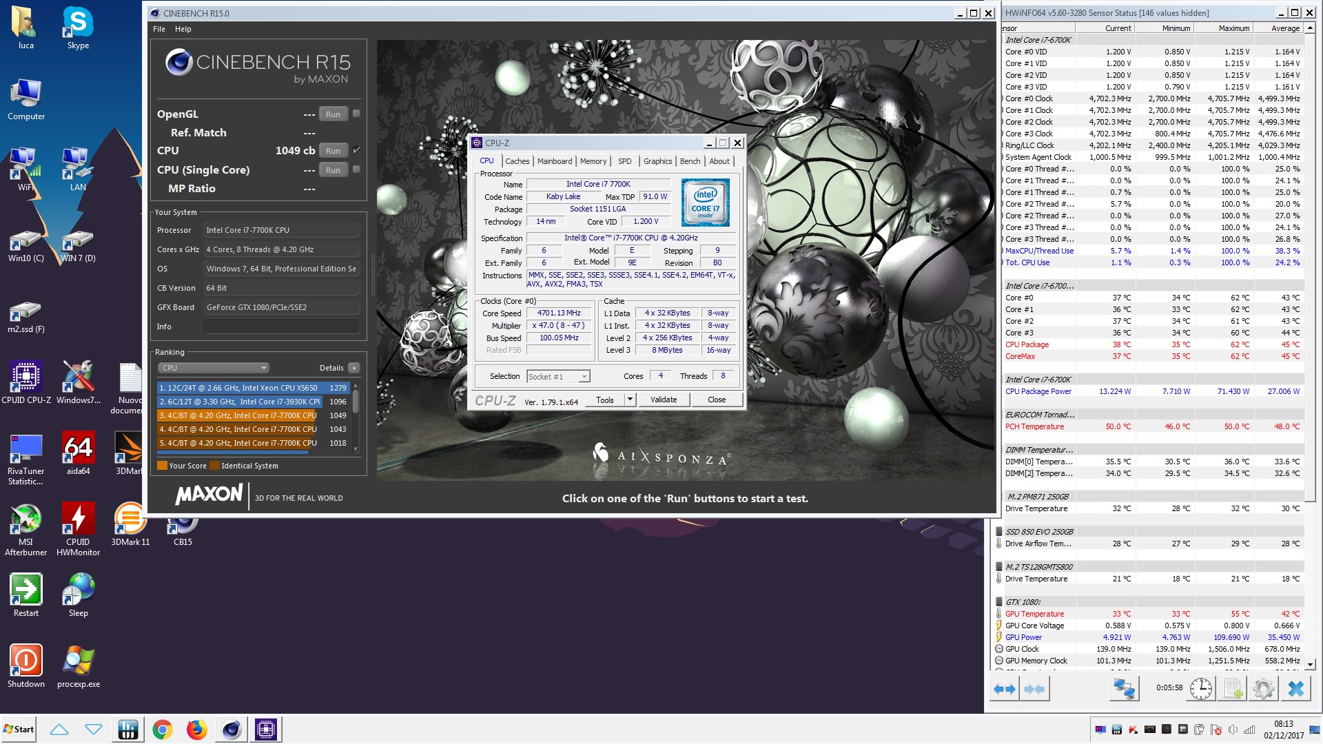This screenshot has height=744, width=1323.
Task: Open the About tab in CPU-Z
Action: (719, 161)
